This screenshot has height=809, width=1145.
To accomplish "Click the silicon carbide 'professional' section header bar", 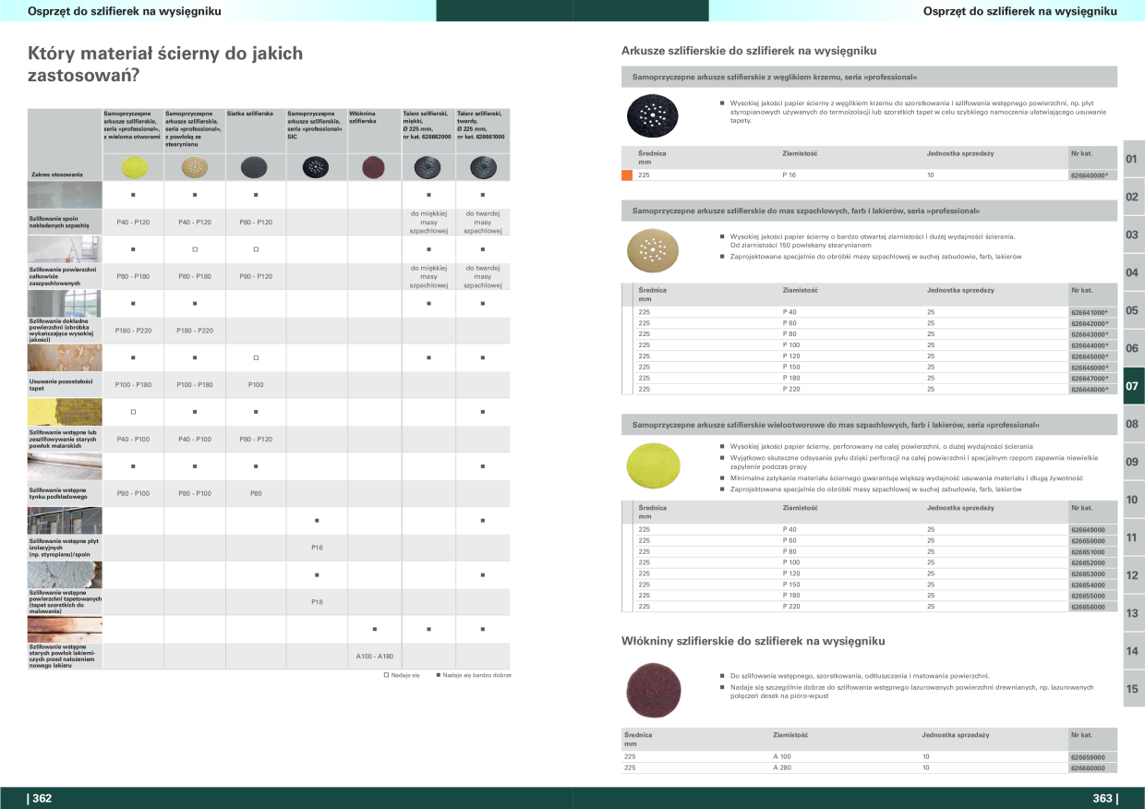I will coord(869,77).
